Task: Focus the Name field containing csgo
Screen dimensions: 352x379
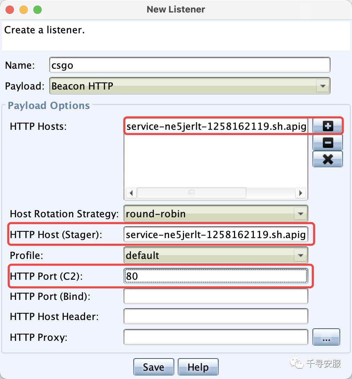Action: [x=190, y=65]
